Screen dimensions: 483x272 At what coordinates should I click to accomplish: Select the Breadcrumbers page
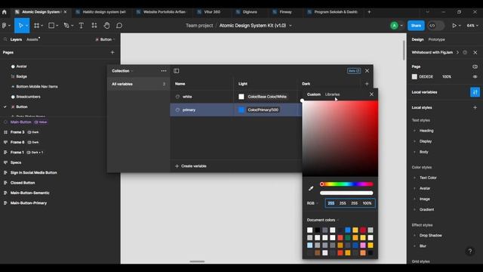pyautogui.click(x=28, y=97)
